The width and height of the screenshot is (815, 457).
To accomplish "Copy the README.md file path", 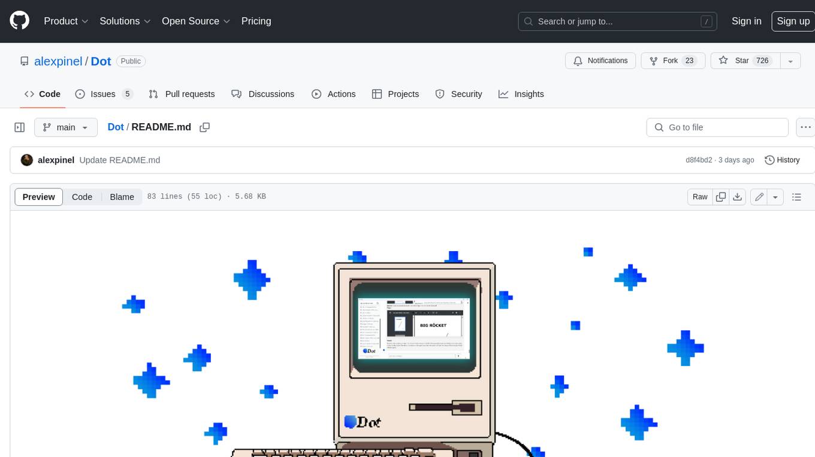I will 204,127.
